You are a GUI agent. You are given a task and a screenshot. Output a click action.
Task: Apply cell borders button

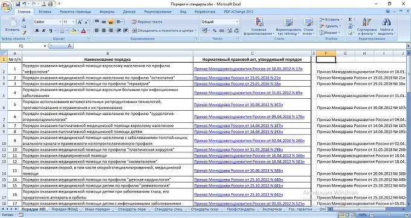[62, 31]
